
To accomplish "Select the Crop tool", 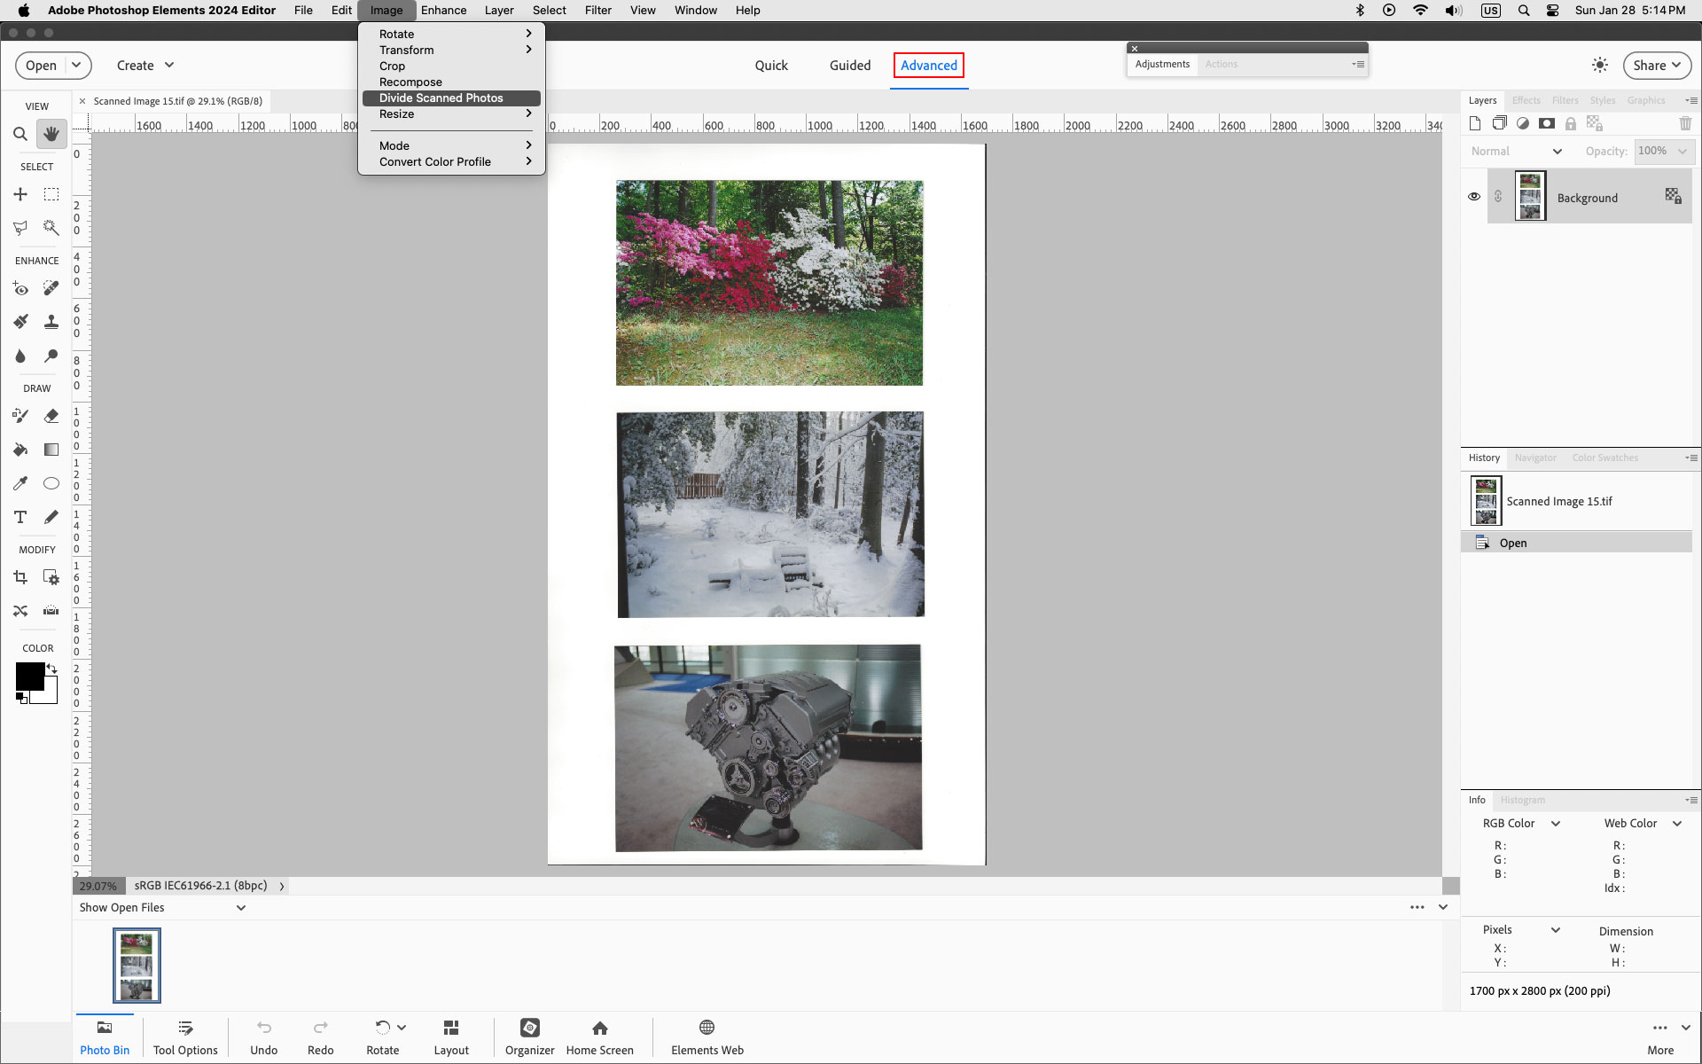I will 20,577.
